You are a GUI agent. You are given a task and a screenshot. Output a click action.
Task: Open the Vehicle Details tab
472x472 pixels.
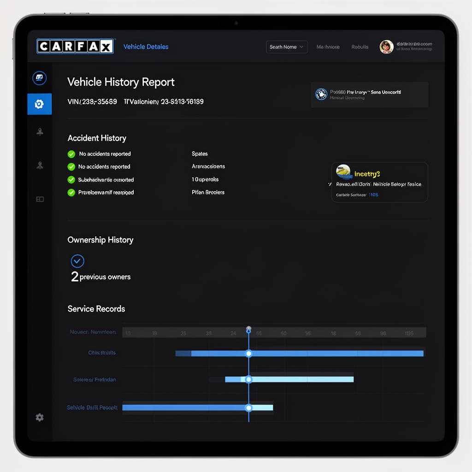coord(146,47)
